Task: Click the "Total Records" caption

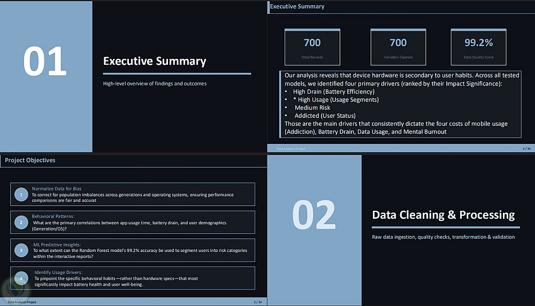Action: (x=312, y=57)
